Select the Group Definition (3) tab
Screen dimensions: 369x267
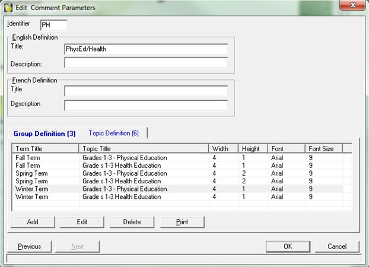coord(44,133)
